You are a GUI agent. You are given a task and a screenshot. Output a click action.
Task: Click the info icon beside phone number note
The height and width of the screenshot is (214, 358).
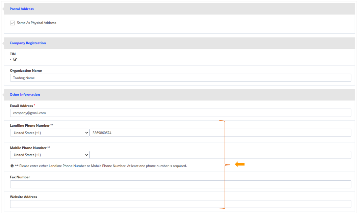pyautogui.click(x=11, y=165)
